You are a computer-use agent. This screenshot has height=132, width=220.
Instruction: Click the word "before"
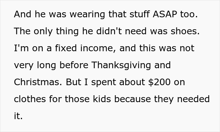coord(74,65)
